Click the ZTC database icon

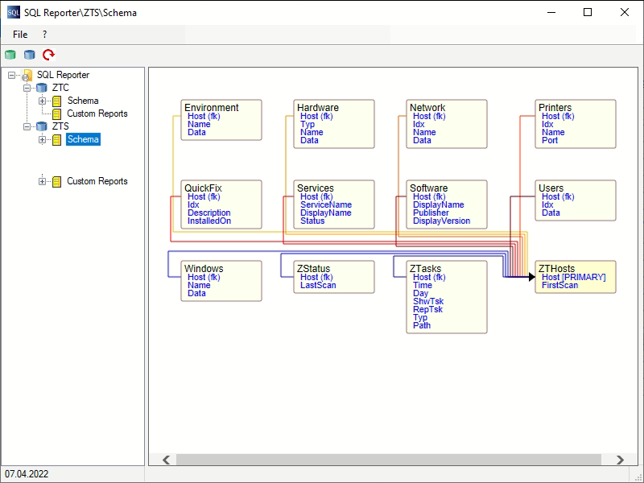(42, 88)
